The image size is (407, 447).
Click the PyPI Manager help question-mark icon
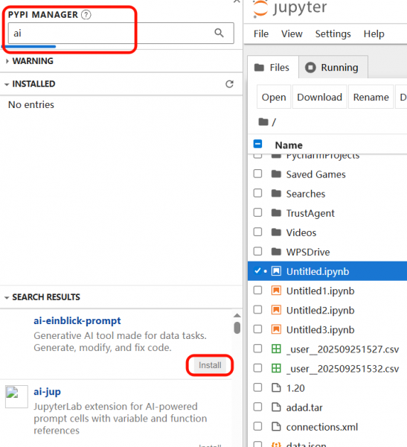pos(86,15)
